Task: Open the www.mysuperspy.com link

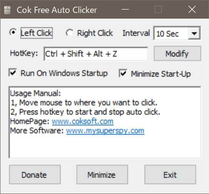Action: (105, 131)
